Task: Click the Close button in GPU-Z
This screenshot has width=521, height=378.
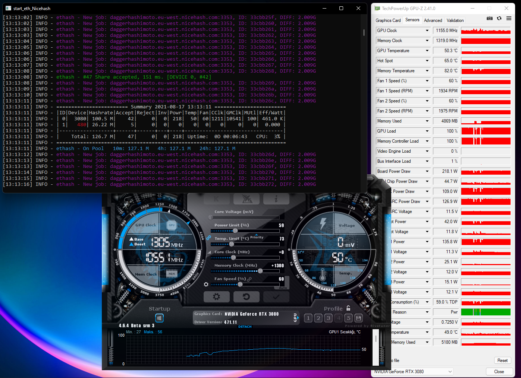Action: 499,372
